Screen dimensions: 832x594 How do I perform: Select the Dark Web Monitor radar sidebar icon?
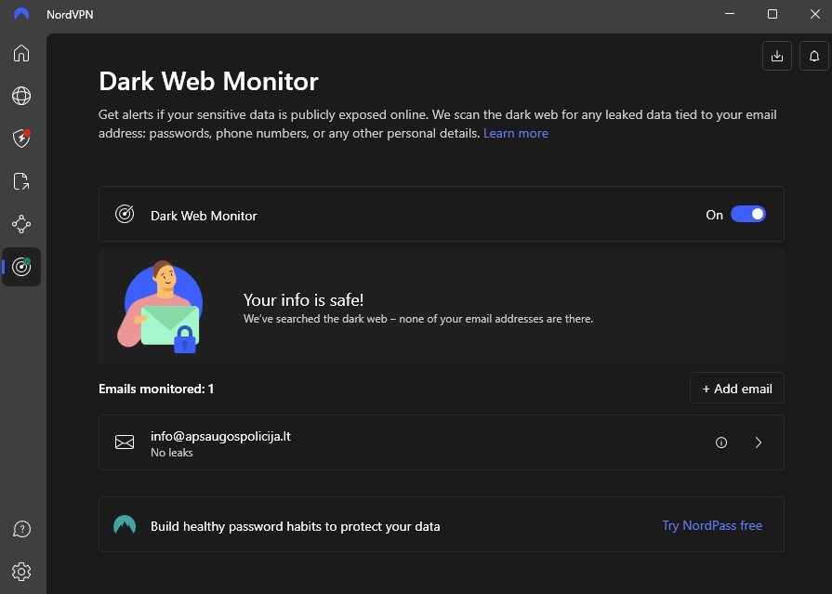click(x=21, y=267)
